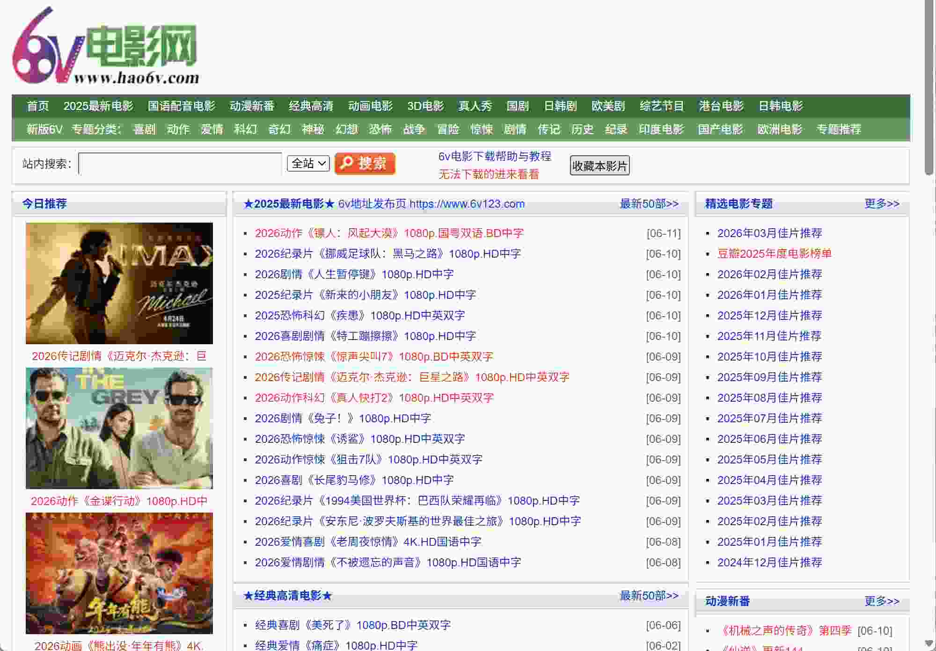Open 专题推荐 category link

839,129
